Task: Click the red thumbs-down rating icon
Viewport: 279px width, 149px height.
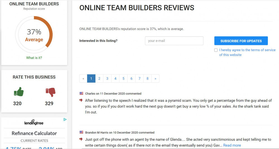Action: coord(50,92)
